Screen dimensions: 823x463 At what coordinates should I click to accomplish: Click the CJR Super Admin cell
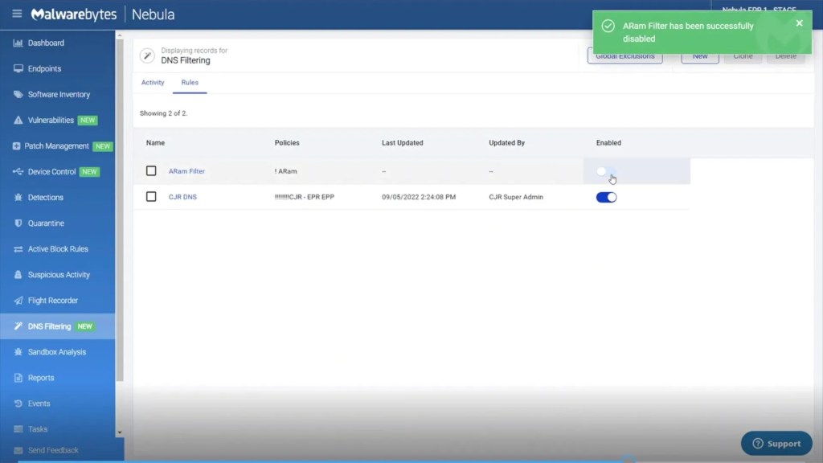pyautogui.click(x=516, y=197)
